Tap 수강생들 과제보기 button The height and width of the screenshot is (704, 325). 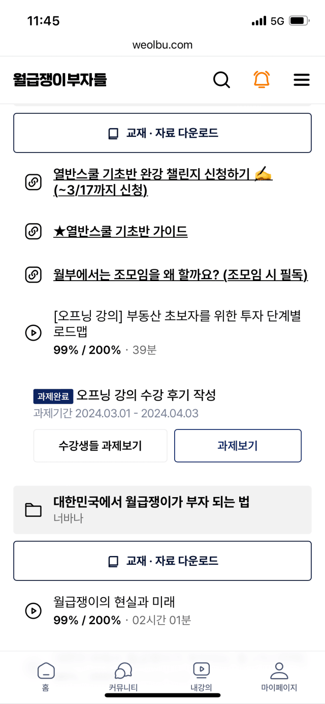click(x=100, y=446)
